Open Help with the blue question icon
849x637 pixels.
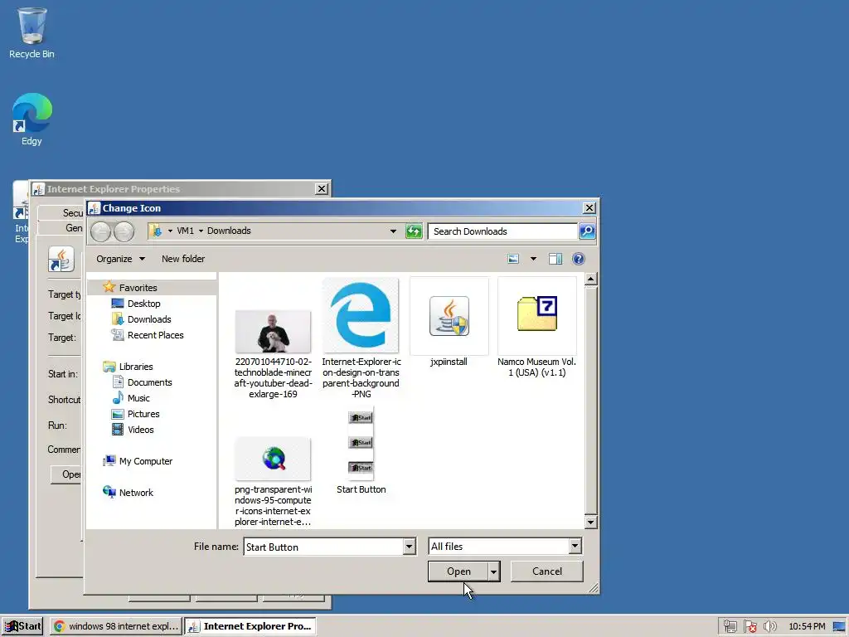coord(578,259)
